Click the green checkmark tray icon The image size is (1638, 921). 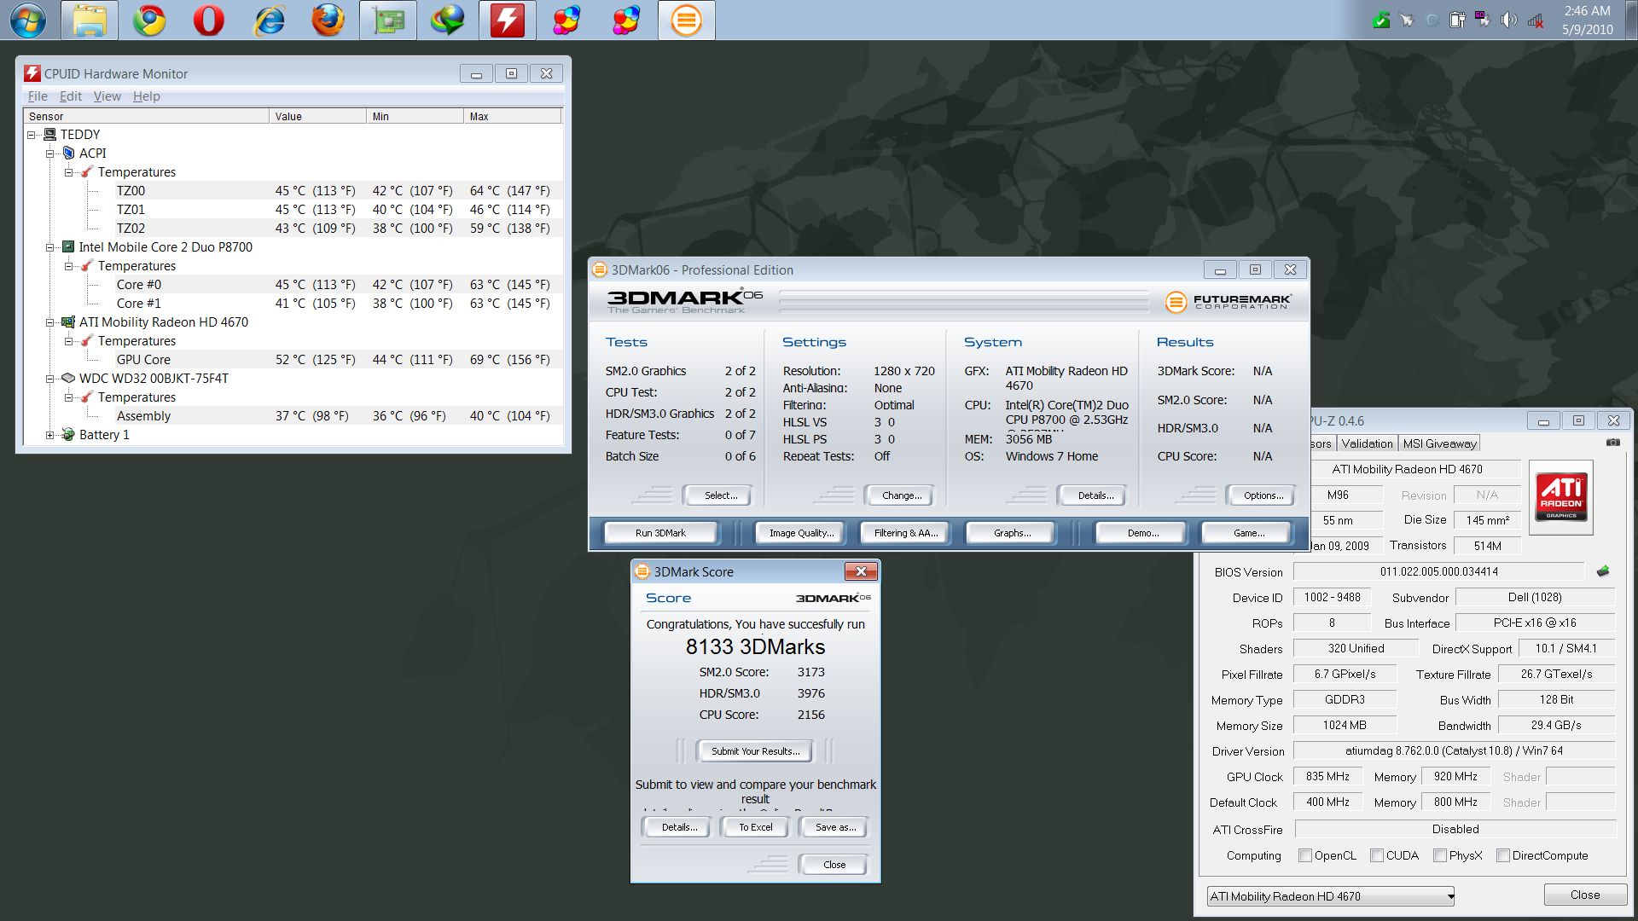coord(1381,20)
